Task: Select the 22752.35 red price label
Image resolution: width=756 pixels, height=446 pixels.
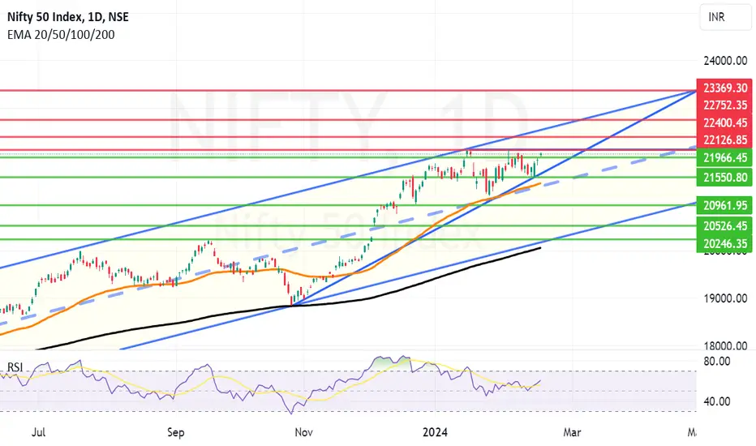Action: [x=724, y=105]
